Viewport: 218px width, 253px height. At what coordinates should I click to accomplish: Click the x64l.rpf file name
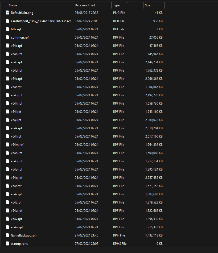click(x=16, y=136)
